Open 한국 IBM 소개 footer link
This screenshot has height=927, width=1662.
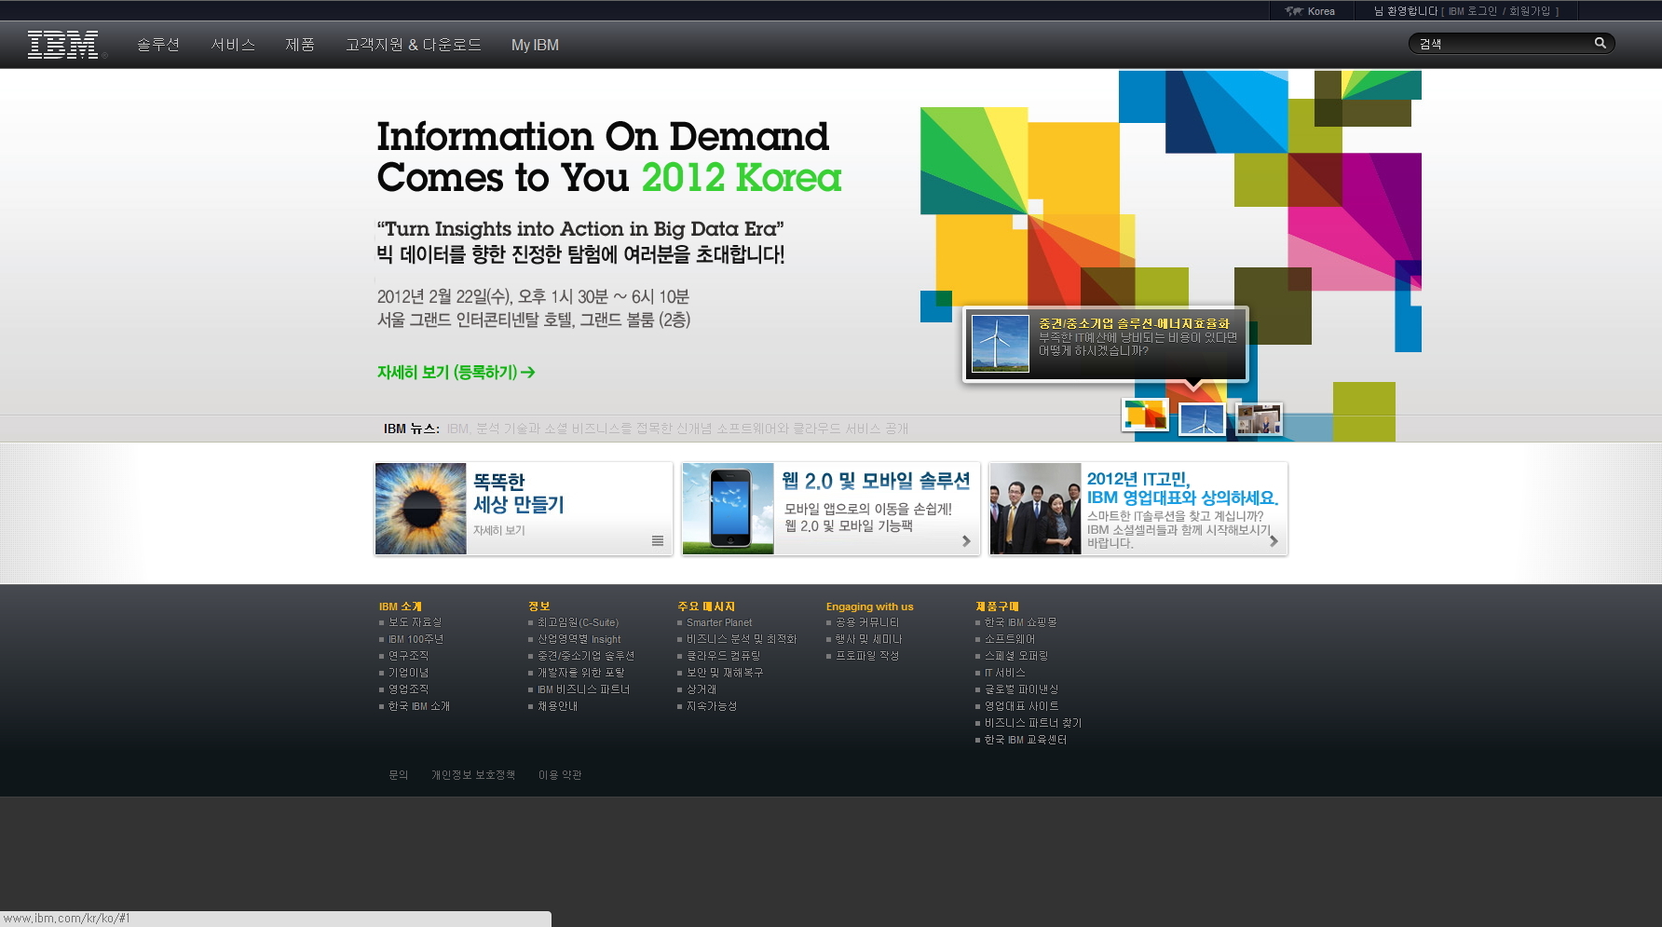[x=419, y=706]
